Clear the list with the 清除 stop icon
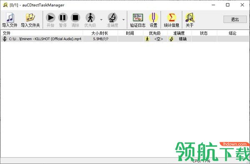Image resolution: width=250 pixels, height=164 pixels. tap(75, 20)
